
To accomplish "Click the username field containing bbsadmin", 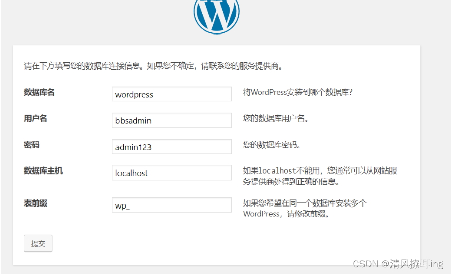I will [172, 120].
